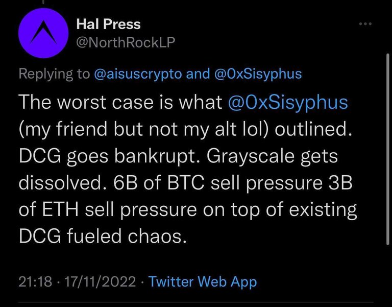Viewport: 392px width, 307px height.
Task: Click the vertical scrollbar thumb at right
Action: 388,149
